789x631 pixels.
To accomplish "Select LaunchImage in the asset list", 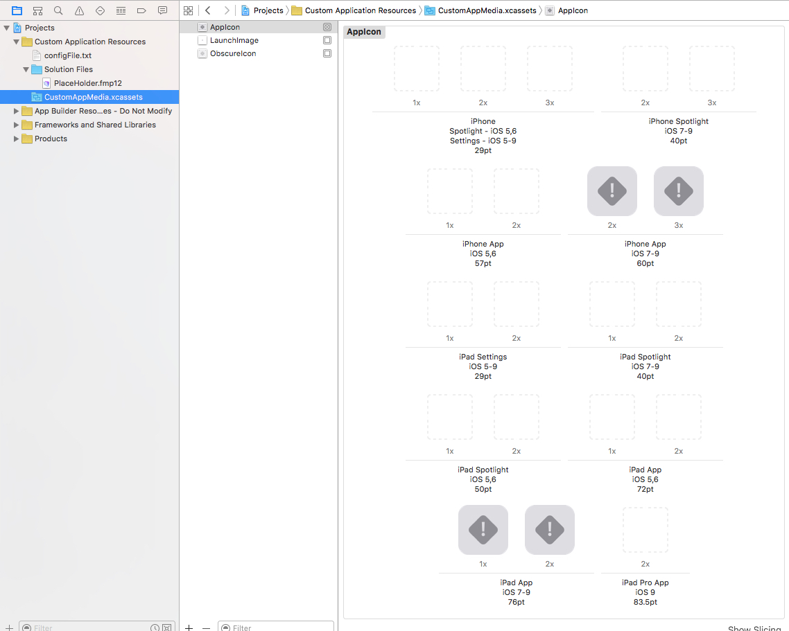I will click(234, 40).
